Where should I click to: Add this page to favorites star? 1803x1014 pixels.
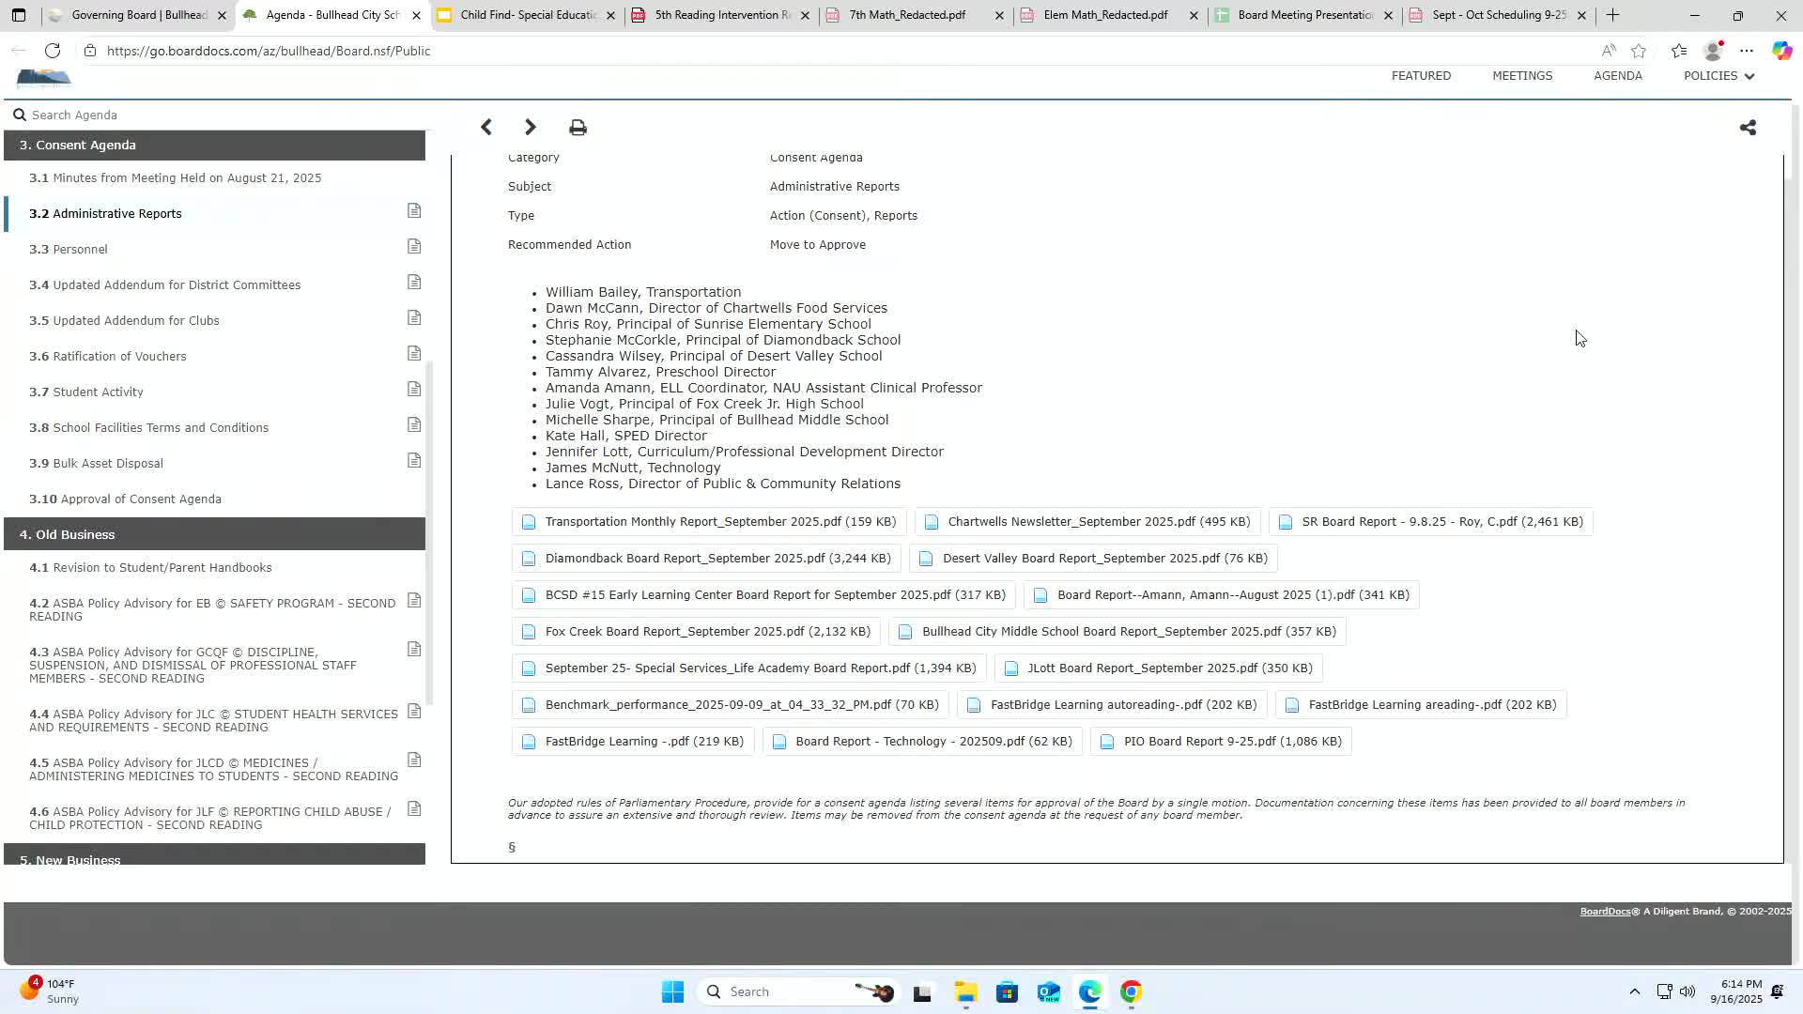click(x=1639, y=51)
